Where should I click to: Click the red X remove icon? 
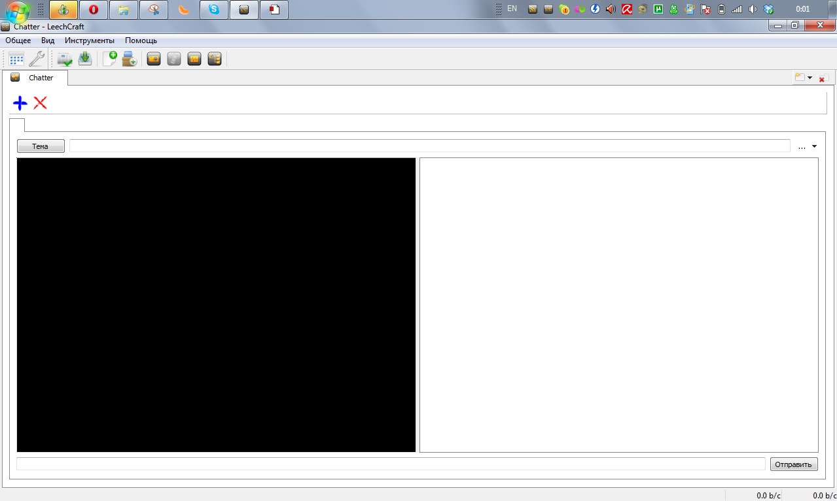[x=41, y=103]
